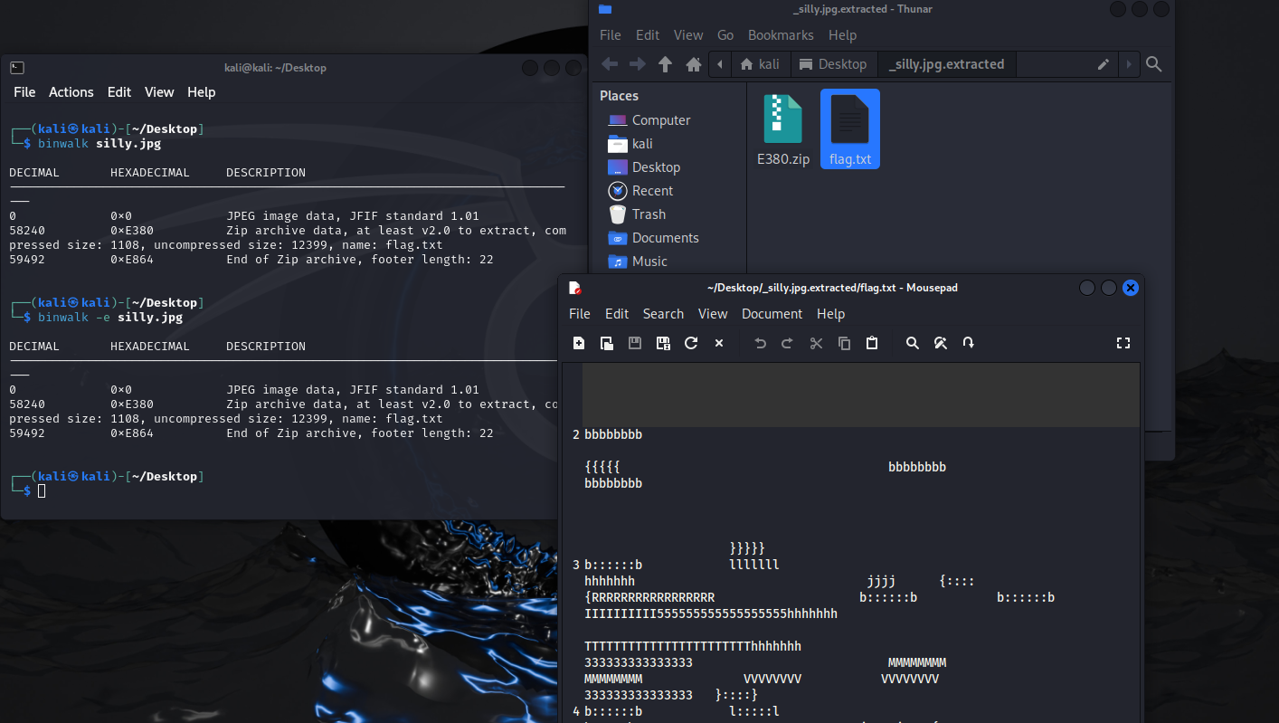This screenshot has height=723, width=1279.
Task: Select the Desktop path bar button
Action: click(833, 64)
